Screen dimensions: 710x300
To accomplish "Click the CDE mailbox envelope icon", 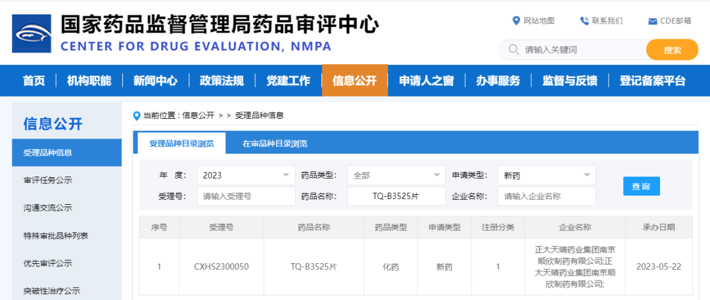I will [652, 21].
